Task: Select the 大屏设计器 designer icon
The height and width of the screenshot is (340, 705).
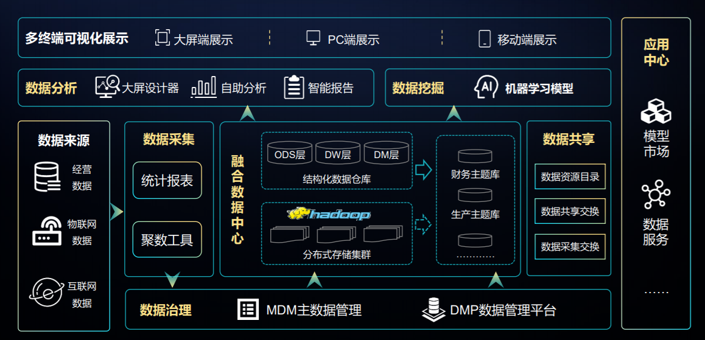Action: (x=108, y=87)
